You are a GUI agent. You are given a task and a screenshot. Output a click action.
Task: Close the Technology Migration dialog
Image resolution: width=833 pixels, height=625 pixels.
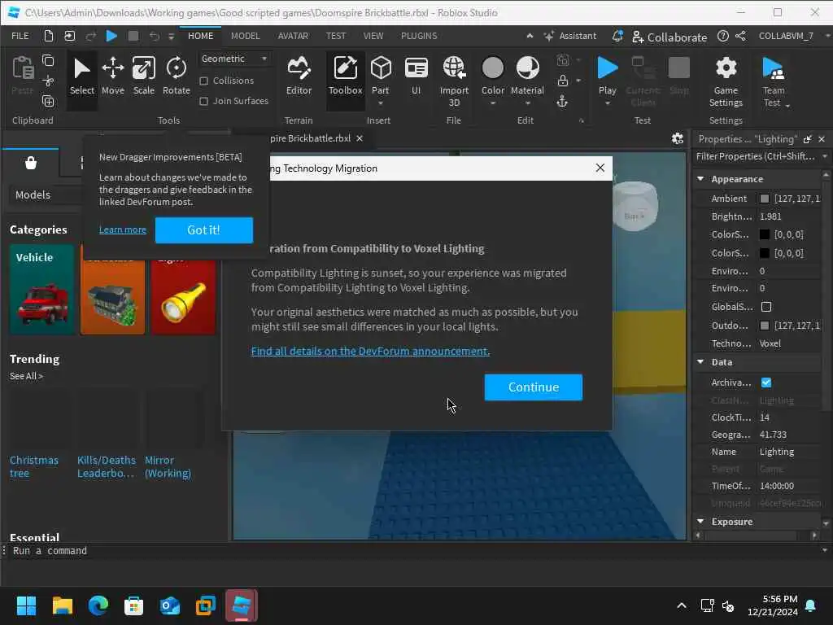tap(600, 168)
